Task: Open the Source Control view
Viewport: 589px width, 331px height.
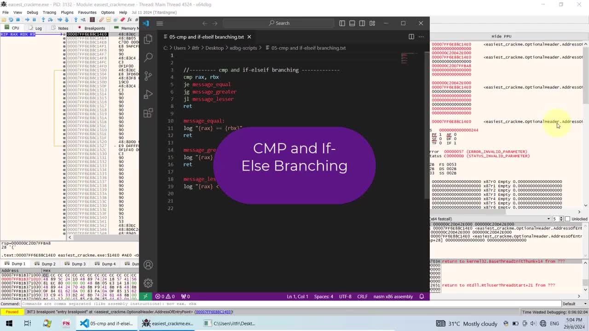Action: 148,76
